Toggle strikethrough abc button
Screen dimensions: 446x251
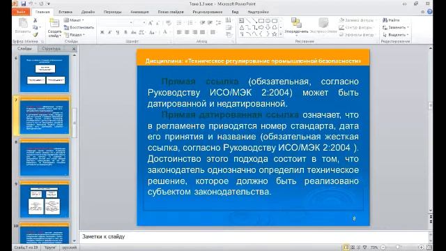tap(133, 33)
